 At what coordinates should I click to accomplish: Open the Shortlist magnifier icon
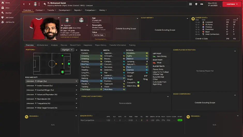[x=3, y=13]
